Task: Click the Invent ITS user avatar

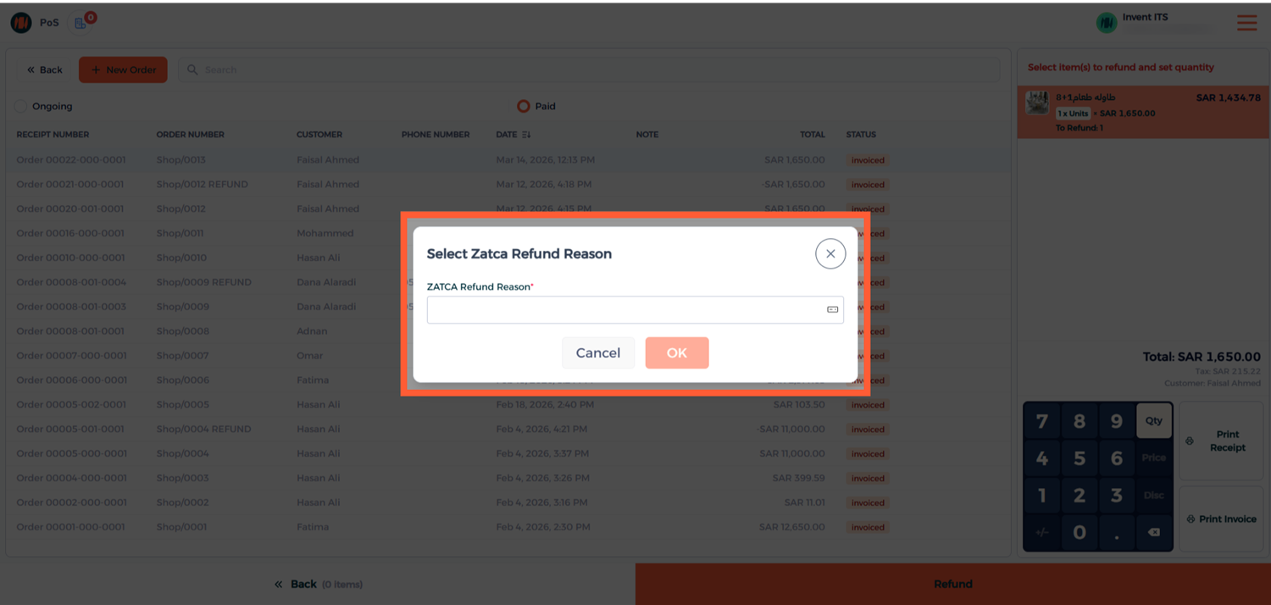Action: tap(1106, 23)
